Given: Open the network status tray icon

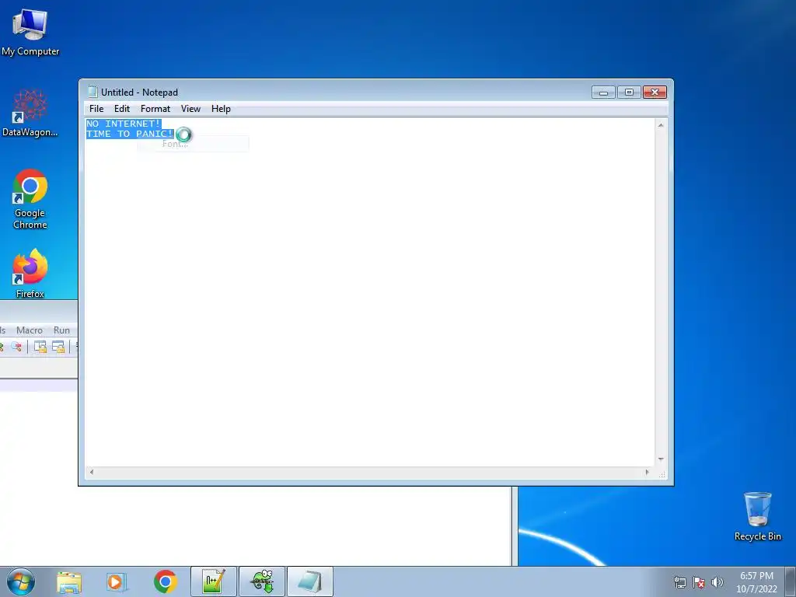Looking at the screenshot, I should coord(679,582).
